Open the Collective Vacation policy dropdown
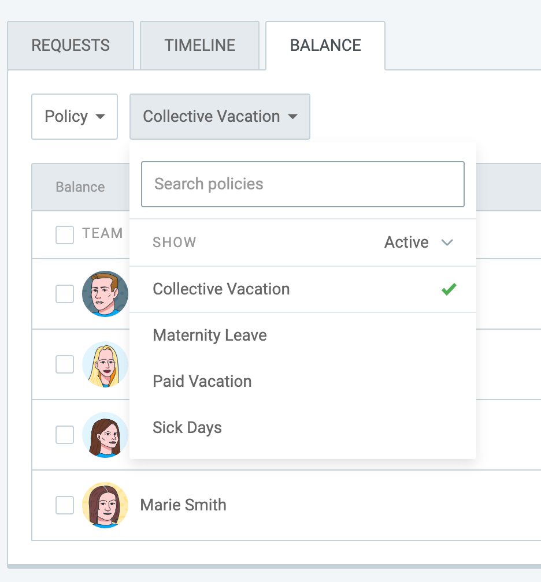Image resolution: width=541 pixels, height=582 pixels. tap(220, 117)
